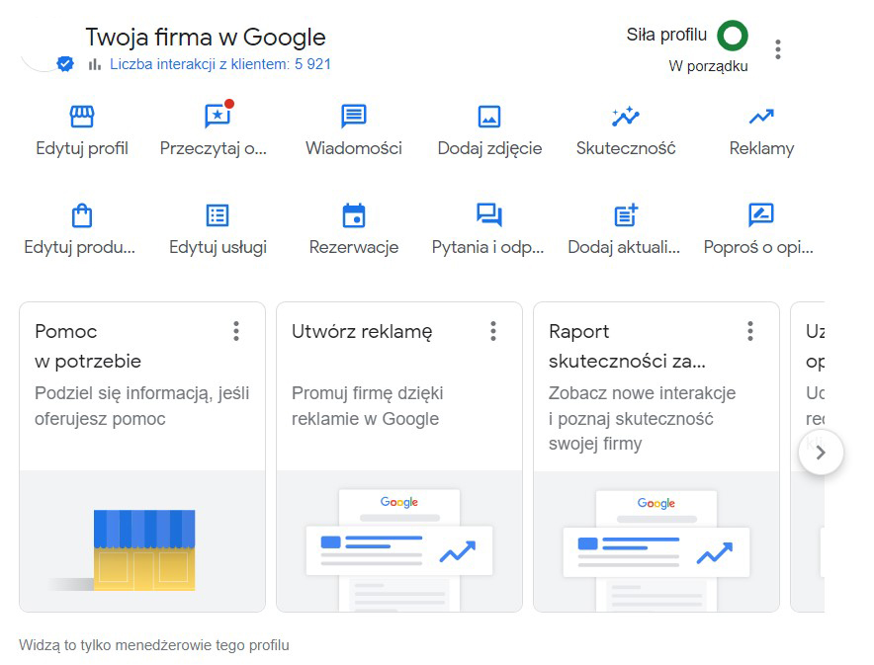The image size is (874, 665).
Task: Open Przeczytaj opinie reviews icon
Action: click(x=218, y=115)
